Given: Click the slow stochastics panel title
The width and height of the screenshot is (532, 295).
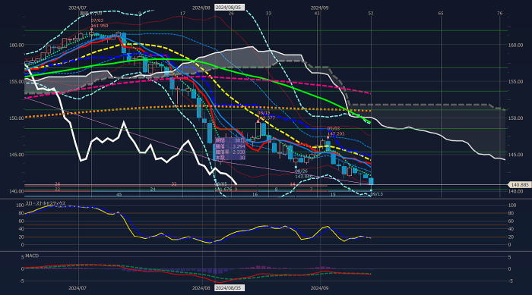Looking at the screenshot, I should pos(46,203).
